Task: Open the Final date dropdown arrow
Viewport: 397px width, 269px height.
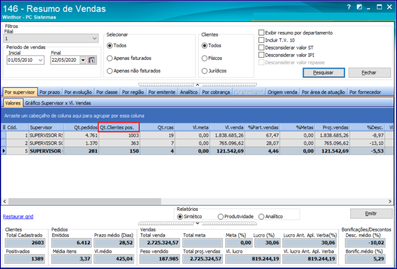Action: [x=83, y=60]
